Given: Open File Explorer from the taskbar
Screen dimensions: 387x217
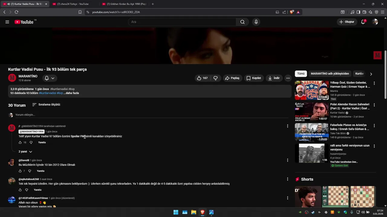Looking at the screenshot, I should pyautogui.click(x=193, y=212).
